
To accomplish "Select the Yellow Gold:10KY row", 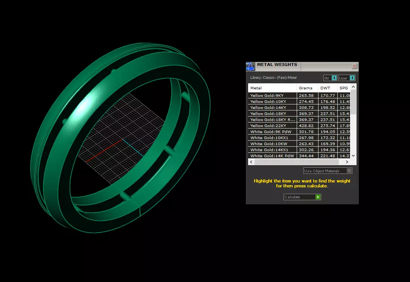I will coord(299,101).
